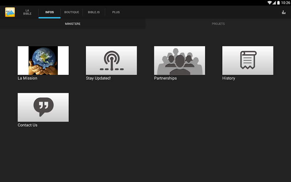Click the Stay Updated! text label

(98, 78)
